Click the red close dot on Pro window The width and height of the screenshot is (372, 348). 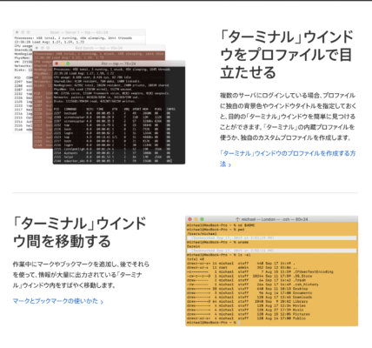click(56, 64)
